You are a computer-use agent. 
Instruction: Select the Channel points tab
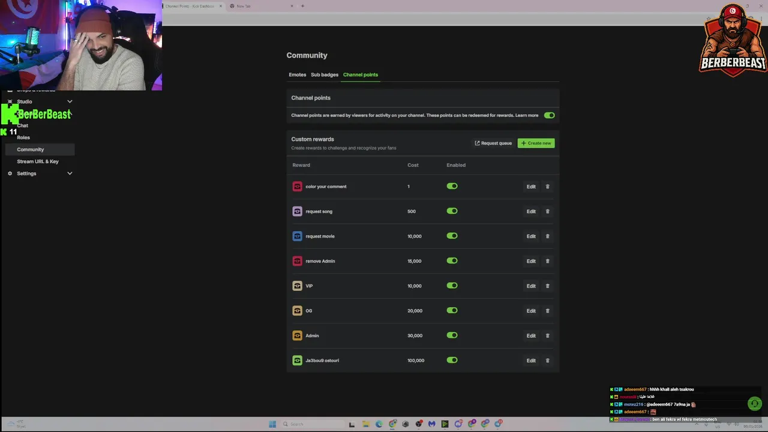[361, 75]
